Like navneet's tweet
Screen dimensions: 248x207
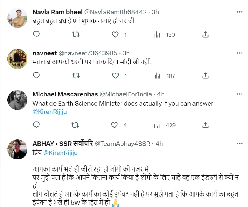pos(115,75)
